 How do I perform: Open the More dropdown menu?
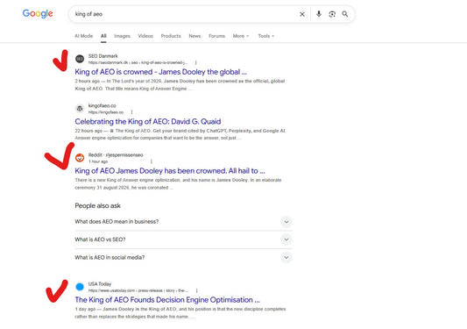(241, 36)
